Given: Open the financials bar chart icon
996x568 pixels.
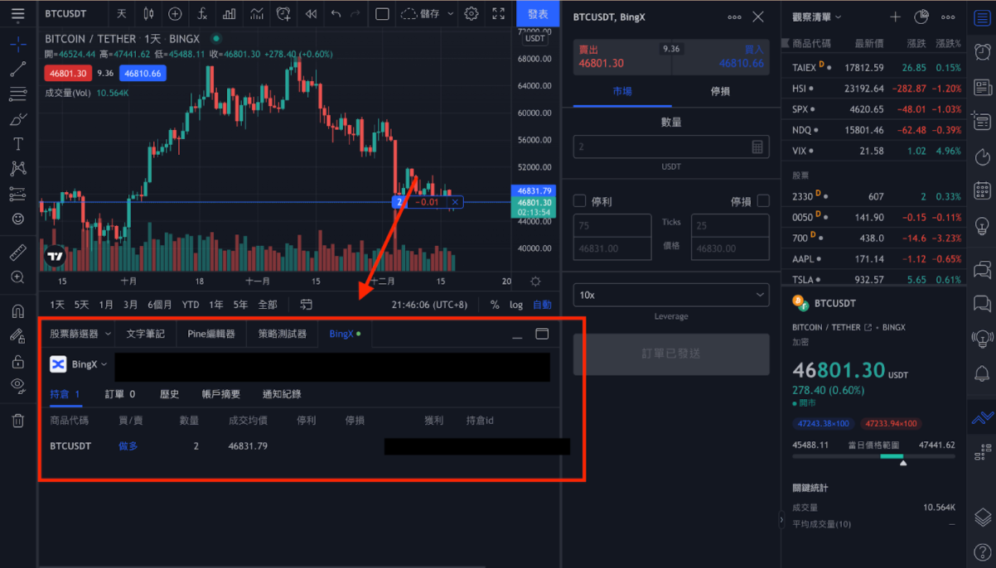Looking at the screenshot, I should click(229, 14).
